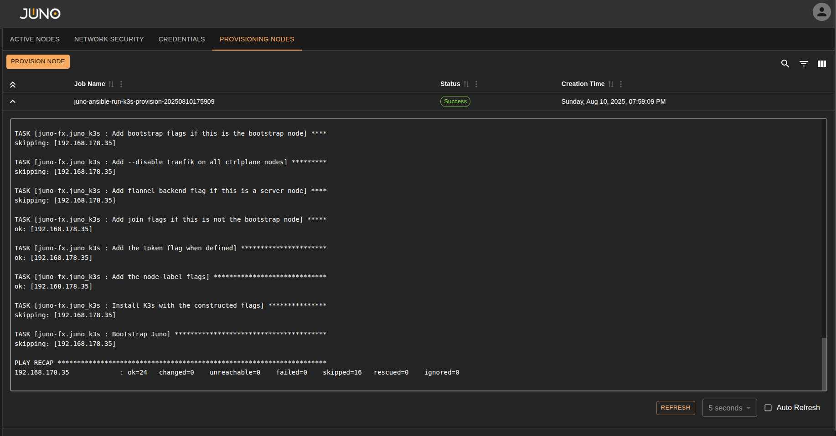Viewport: 836px width, 436px height.
Task: Enable the Auto Refresh checkbox
Action: pos(768,408)
